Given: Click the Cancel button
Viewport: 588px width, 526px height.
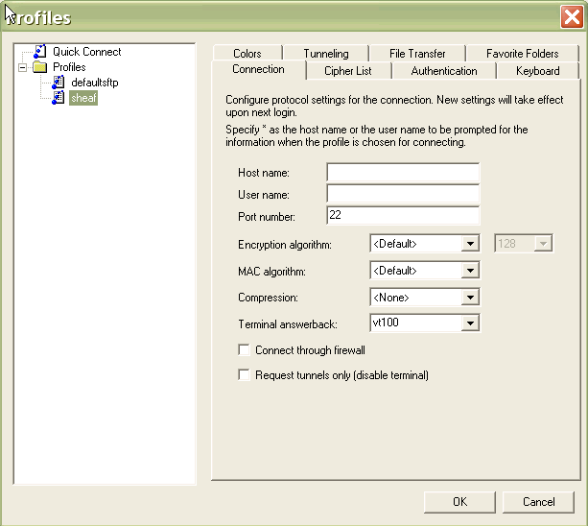Looking at the screenshot, I should click(538, 502).
